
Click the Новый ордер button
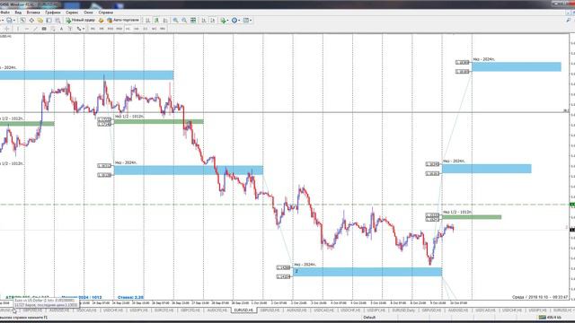tap(80, 20)
